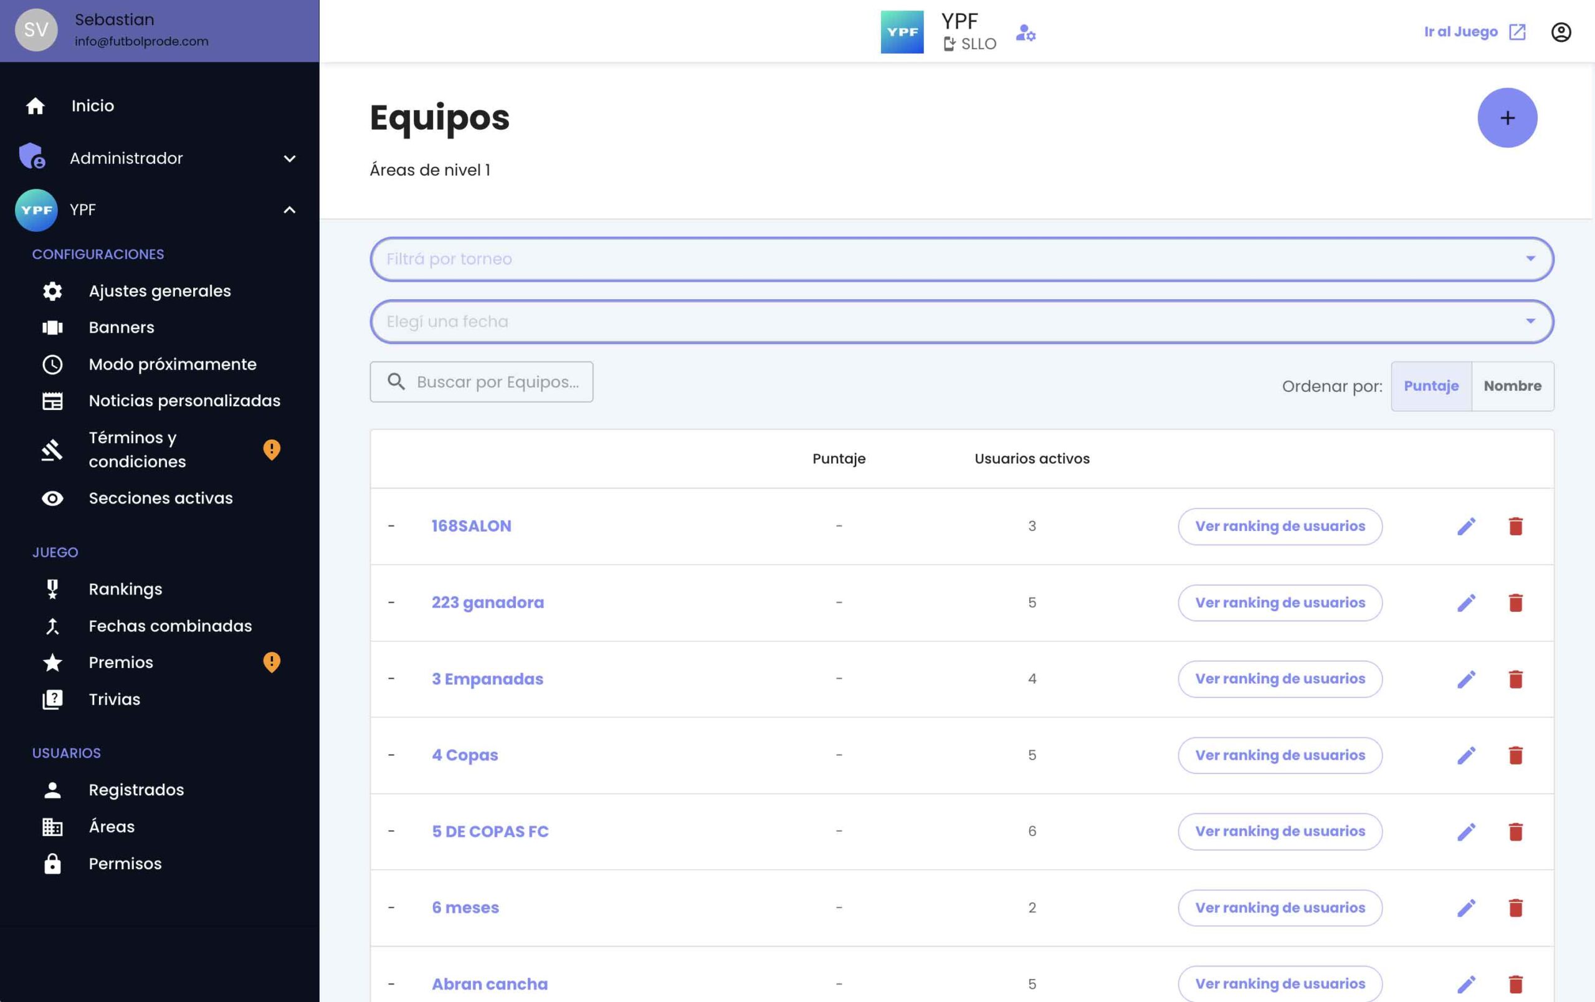Click the trash icon for 4 Copas row

click(x=1515, y=755)
